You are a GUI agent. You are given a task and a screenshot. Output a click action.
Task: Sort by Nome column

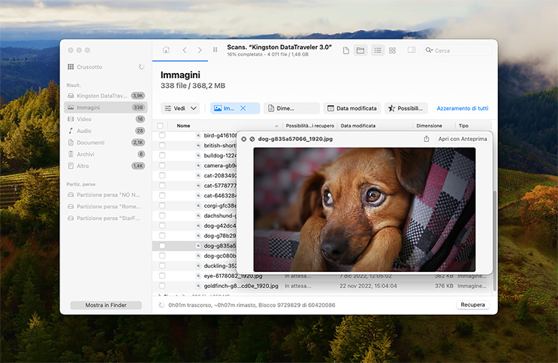coord(184,126)
